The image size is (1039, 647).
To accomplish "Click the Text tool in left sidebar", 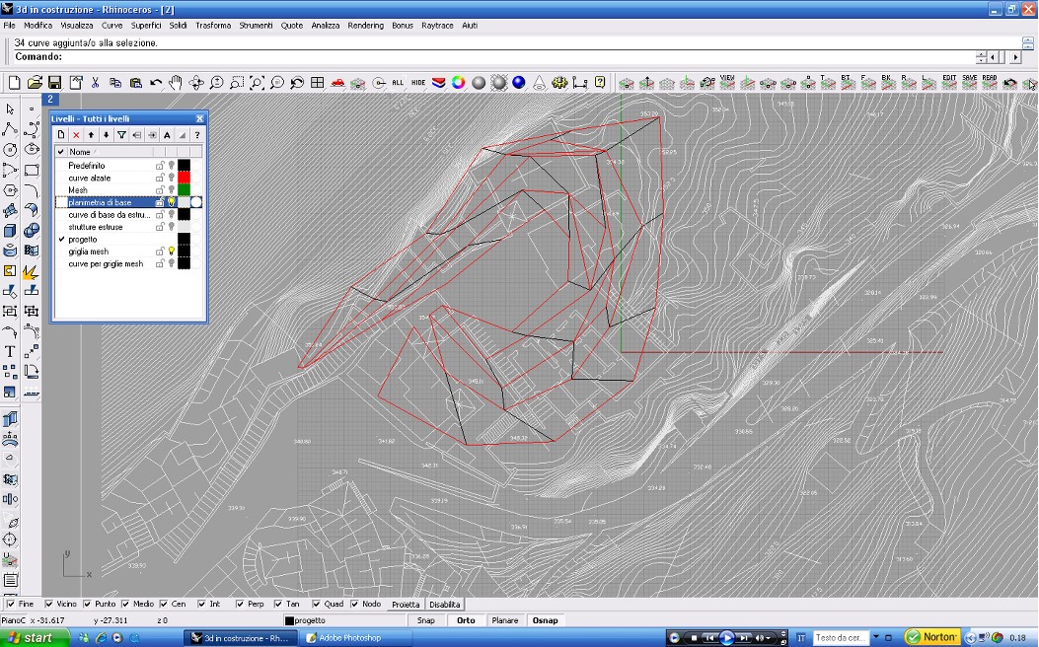I will [x=10, y=351].
